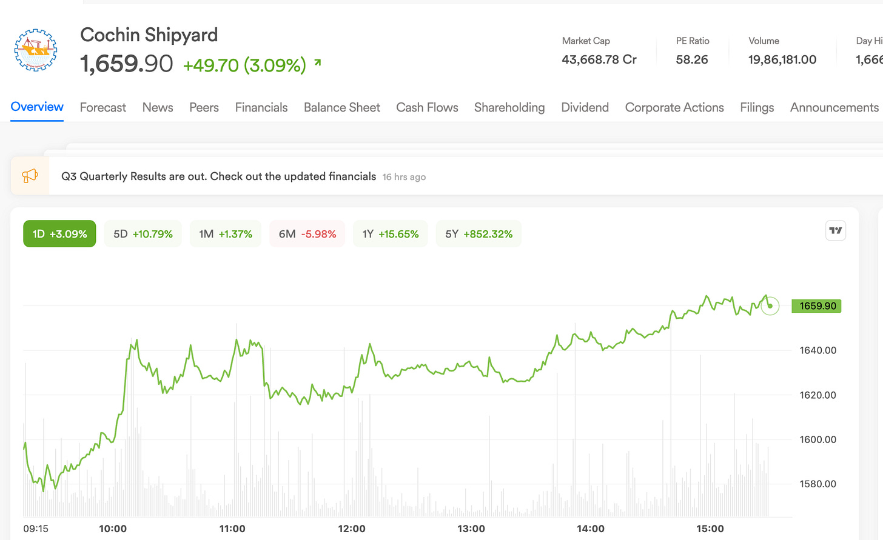Click the green up-arrow next to price change
The width and height of the screenshot is (883, 540).
[x=318, y=62]
